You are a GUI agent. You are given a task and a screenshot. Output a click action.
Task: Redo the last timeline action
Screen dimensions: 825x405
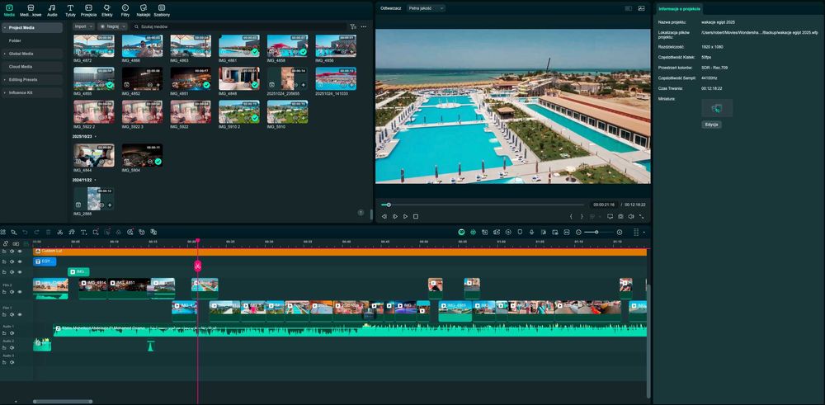36,232
